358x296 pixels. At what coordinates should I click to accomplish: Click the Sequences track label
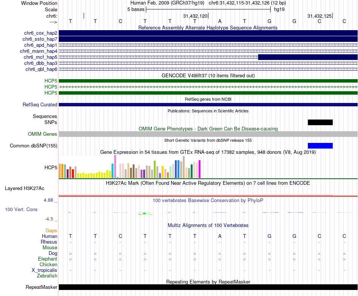tap(45, 116)
